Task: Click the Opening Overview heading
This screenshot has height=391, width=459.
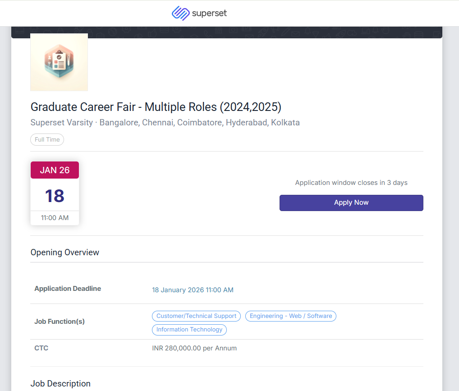Action: pos(65,253)
